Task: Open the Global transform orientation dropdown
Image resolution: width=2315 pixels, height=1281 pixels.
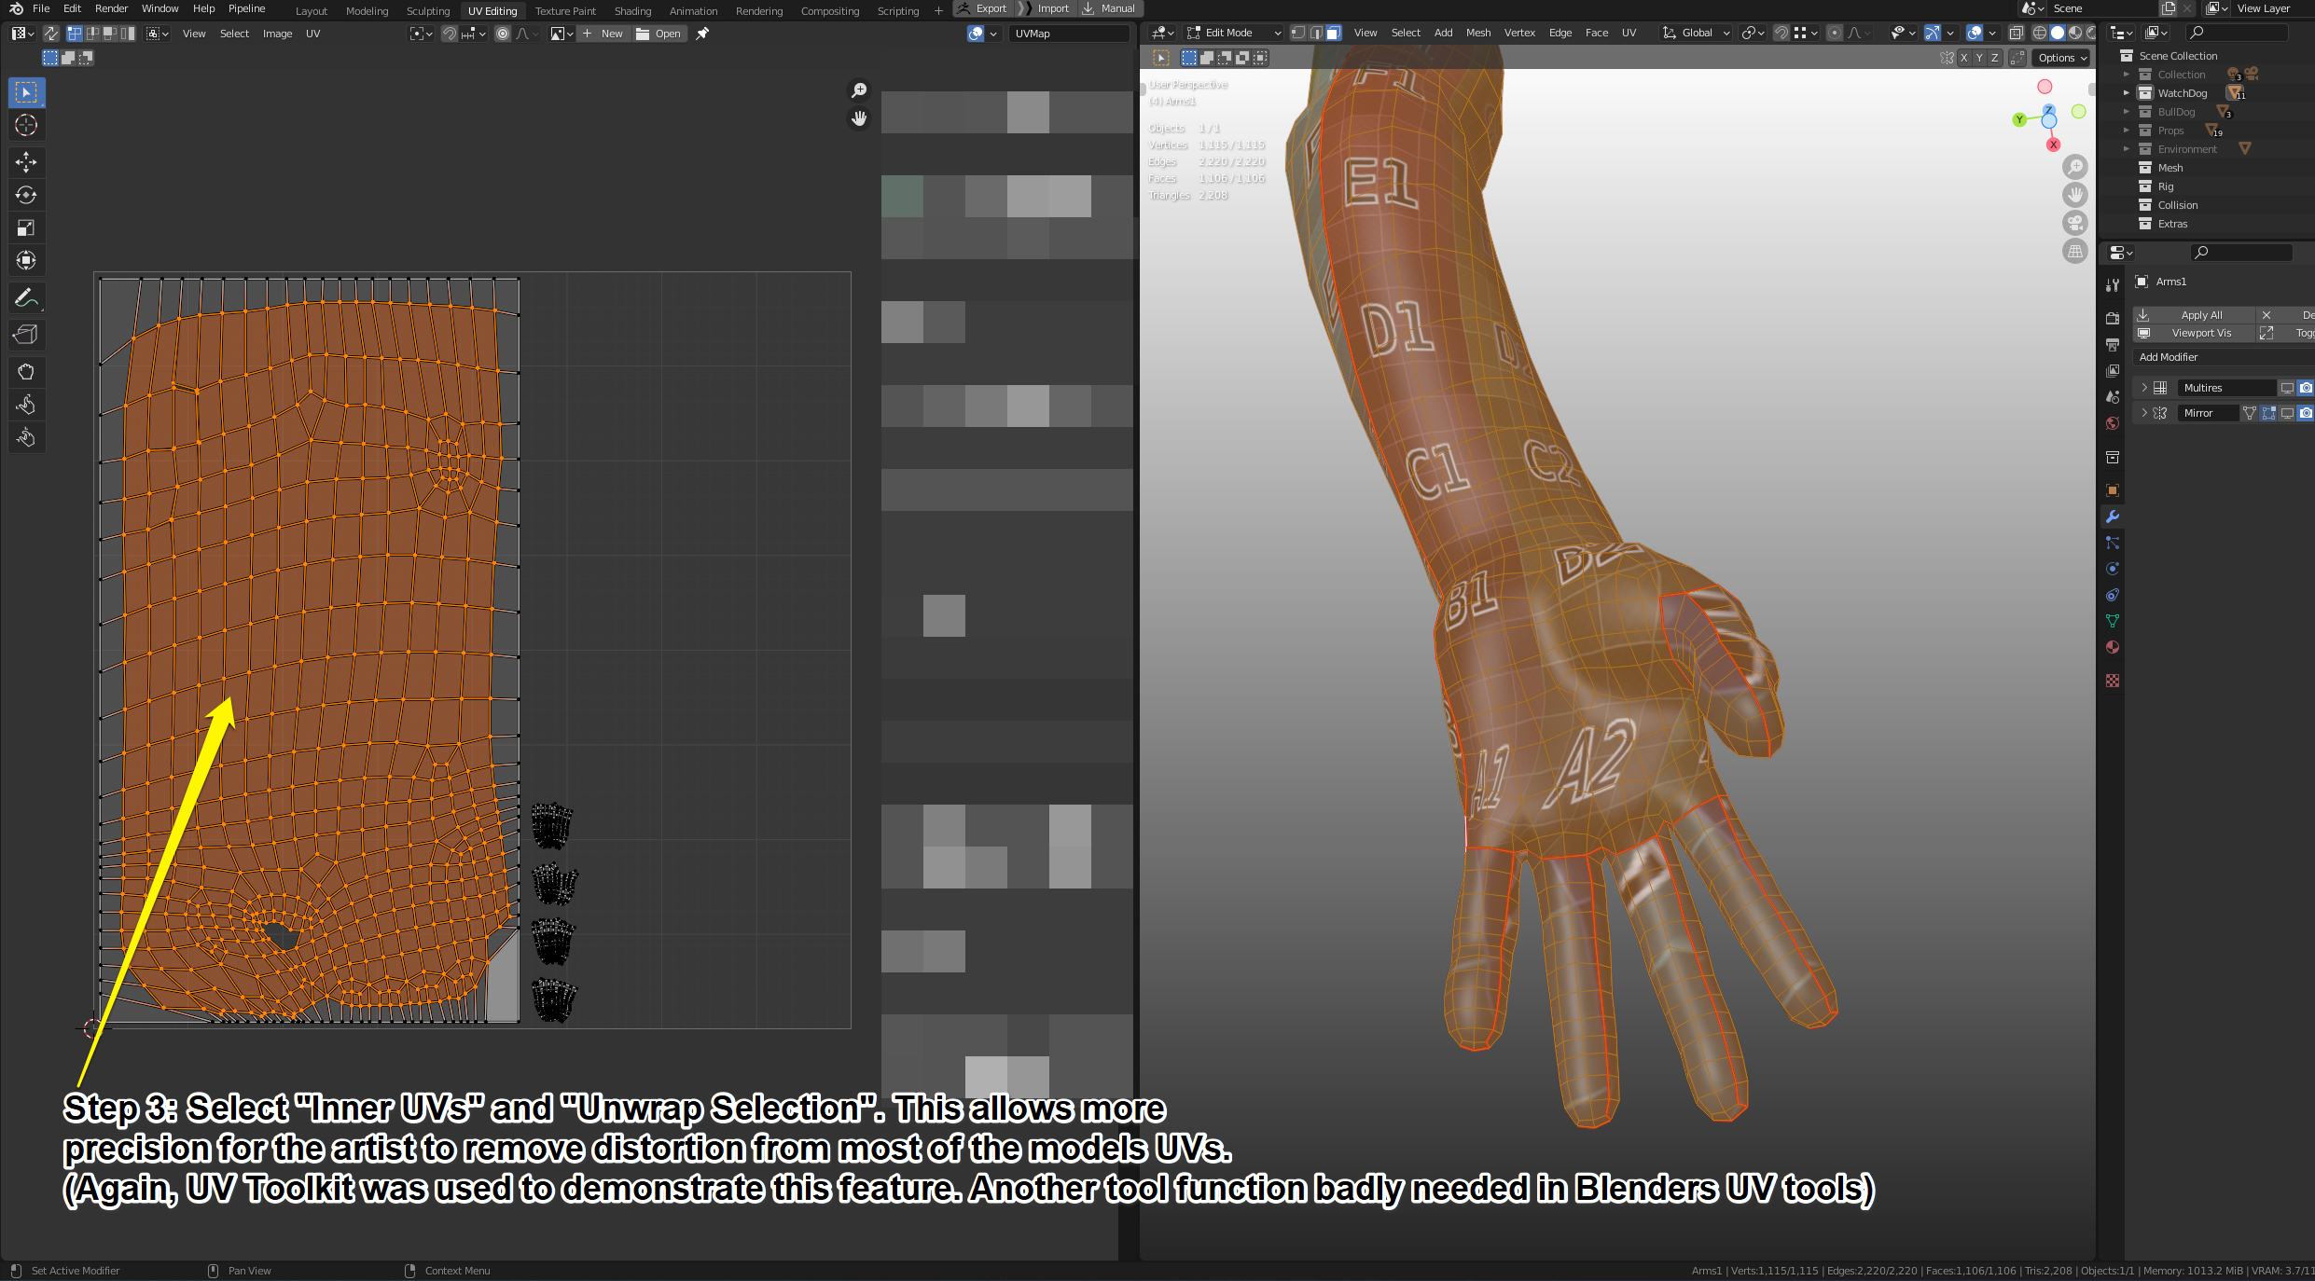Action: [x=1696, y=33]
